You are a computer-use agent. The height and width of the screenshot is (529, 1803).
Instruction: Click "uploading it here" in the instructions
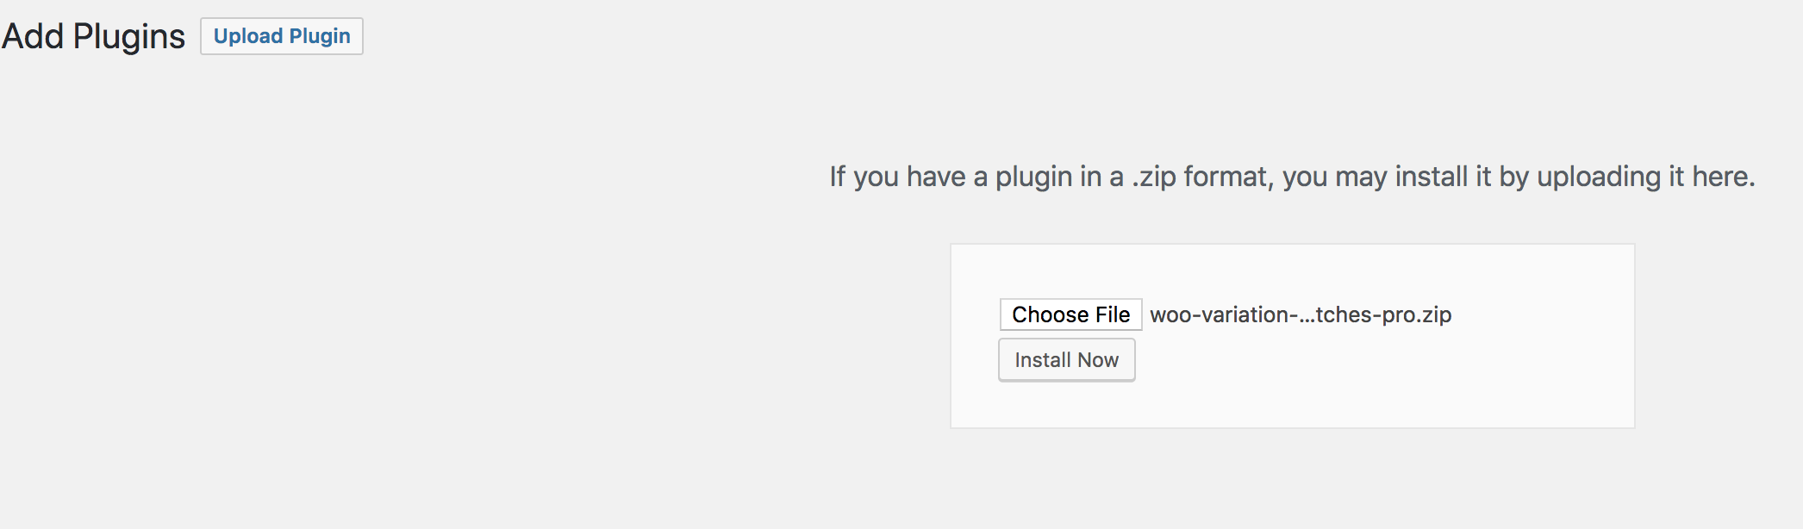click(1644, 177)
